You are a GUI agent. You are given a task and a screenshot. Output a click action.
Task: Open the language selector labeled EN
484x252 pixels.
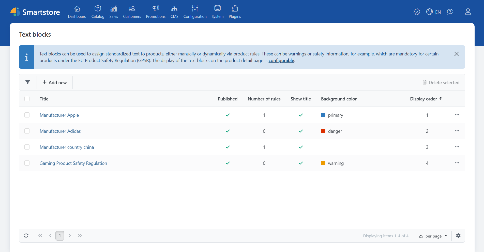(433, 12)
